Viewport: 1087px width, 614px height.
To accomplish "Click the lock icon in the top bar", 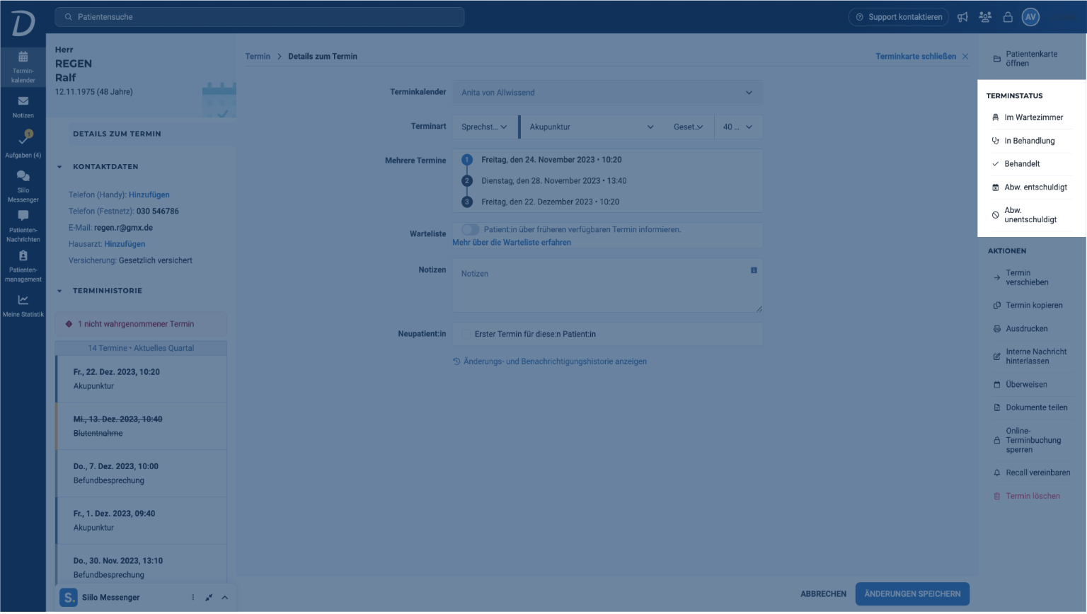I will [1008, 17].
